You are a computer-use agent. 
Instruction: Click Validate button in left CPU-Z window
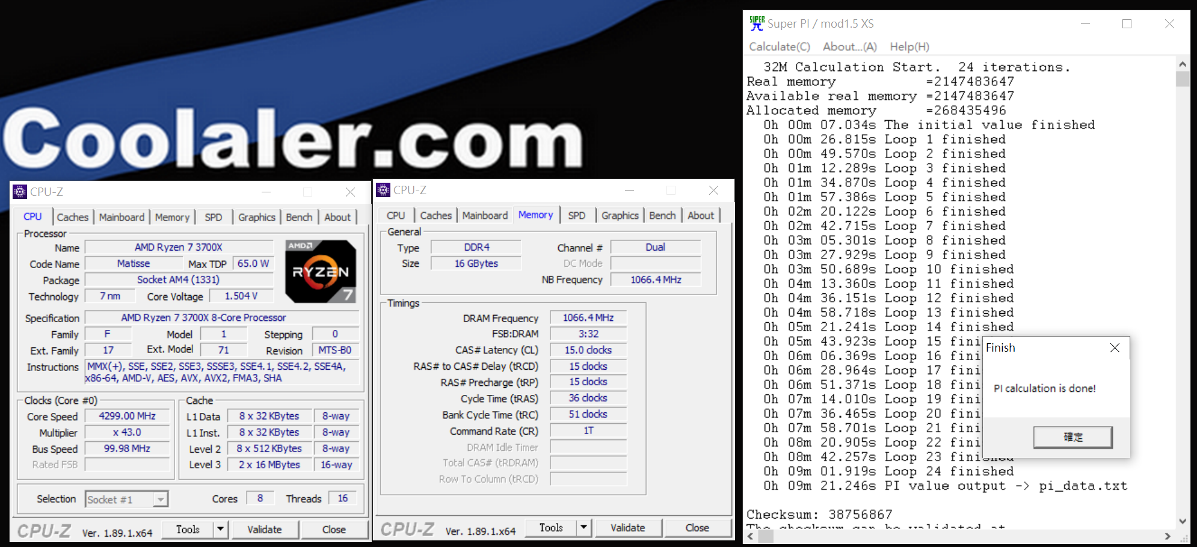pyautogui.click(x=264, y=529)
